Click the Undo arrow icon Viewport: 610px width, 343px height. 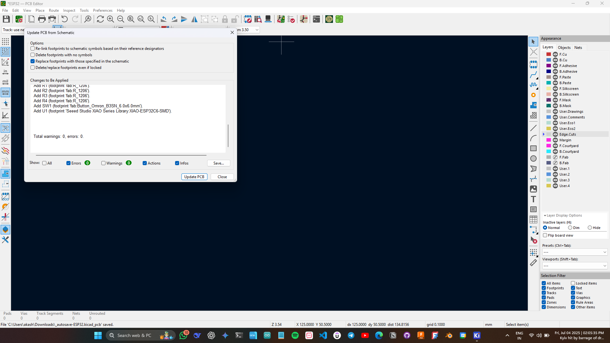click(x=64, y=19)
